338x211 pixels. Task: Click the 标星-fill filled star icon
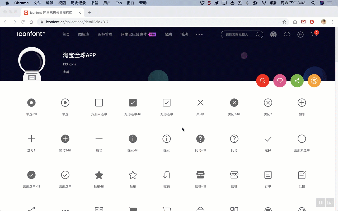(x=99, y=175)
